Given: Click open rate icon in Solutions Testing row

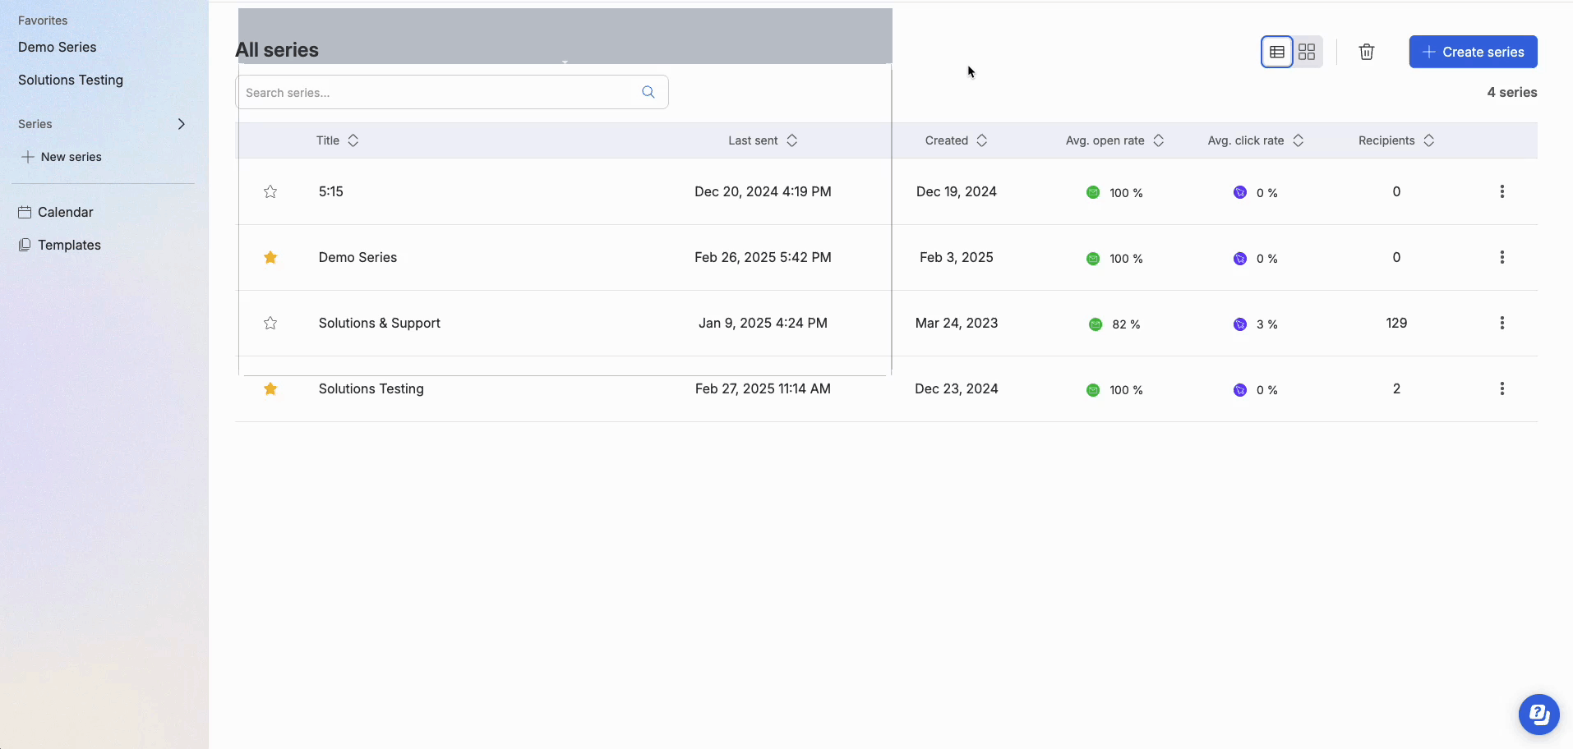Looking at the screenshot, I should click(x=1093, y=390).
